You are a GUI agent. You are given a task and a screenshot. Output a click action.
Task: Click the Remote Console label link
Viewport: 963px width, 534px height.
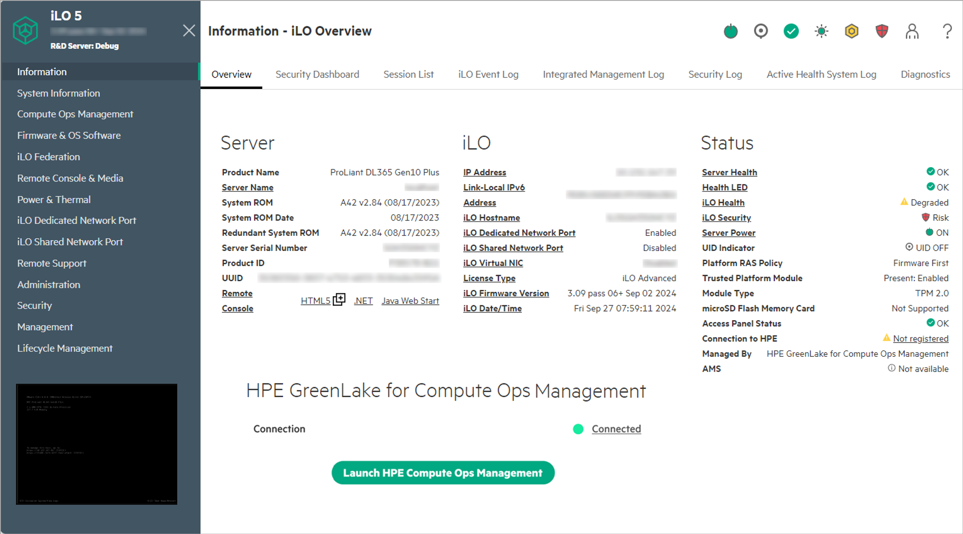pyautogui.click(x=237, y=301)
